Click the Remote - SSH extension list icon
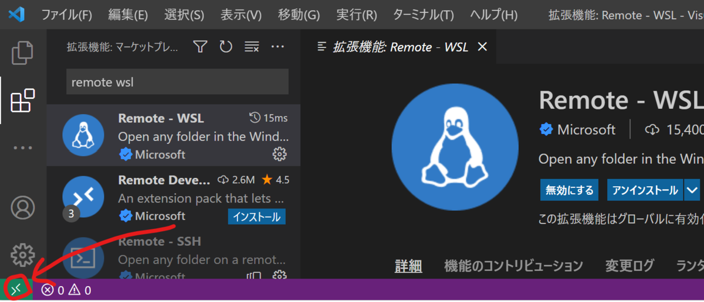 coord(83,258)
